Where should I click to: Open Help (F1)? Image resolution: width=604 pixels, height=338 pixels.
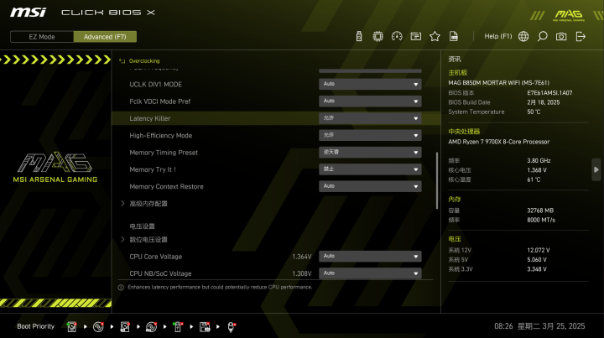pyautogui.click(x=498, y=36)
